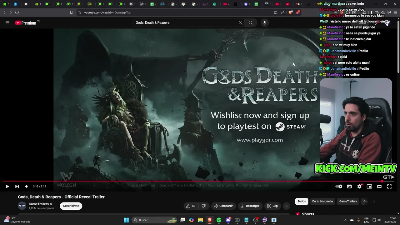Open Copilot from taskbar

192,220
